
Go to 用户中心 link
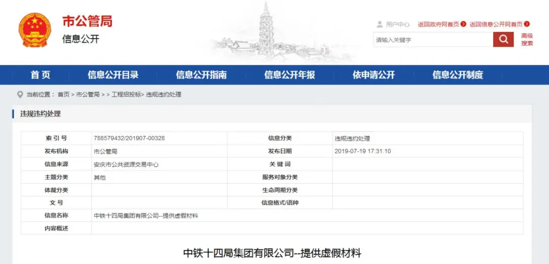(x=398, y=24)
